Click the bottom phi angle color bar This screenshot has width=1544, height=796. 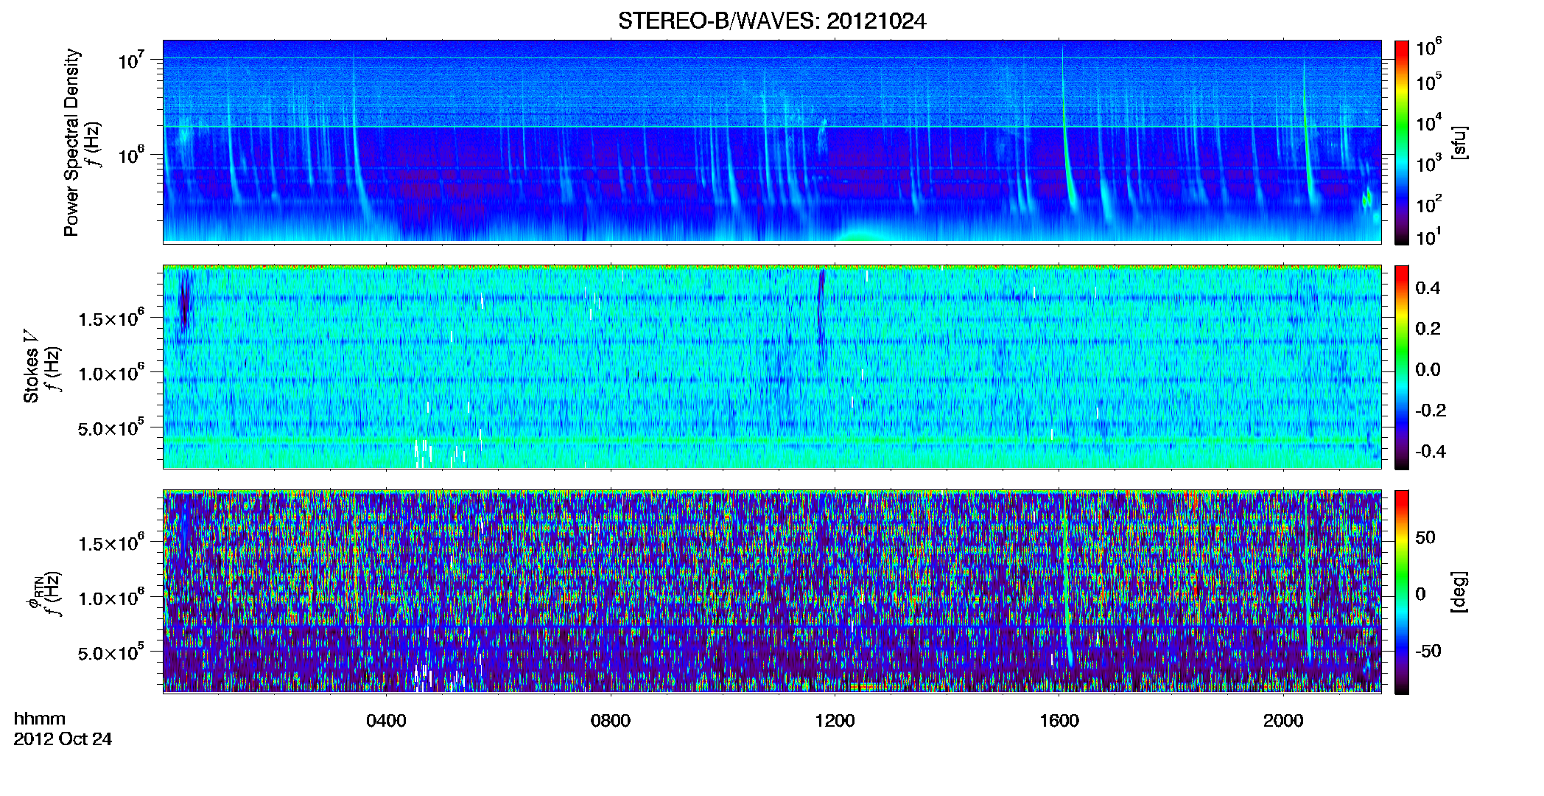coord(1401,592)
